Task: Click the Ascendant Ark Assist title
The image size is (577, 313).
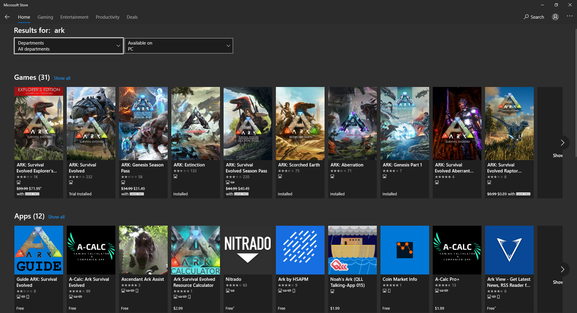Action: coord(142,279)
